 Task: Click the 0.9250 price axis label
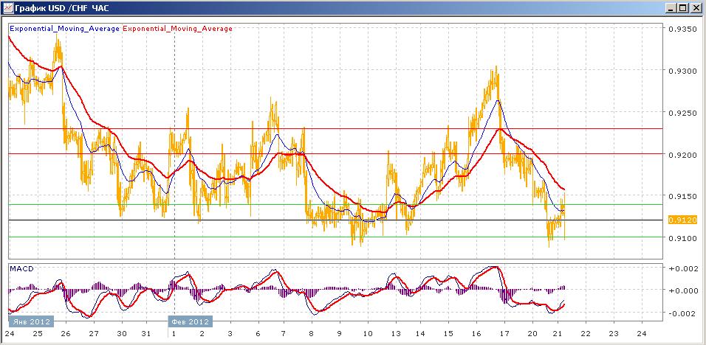682,113
